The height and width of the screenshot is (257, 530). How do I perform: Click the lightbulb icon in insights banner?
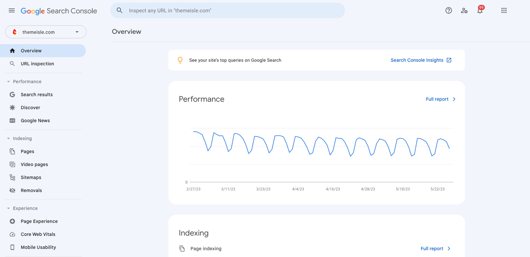point(180,60)
